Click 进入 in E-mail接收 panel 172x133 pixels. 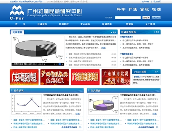(x=156, y=72)
